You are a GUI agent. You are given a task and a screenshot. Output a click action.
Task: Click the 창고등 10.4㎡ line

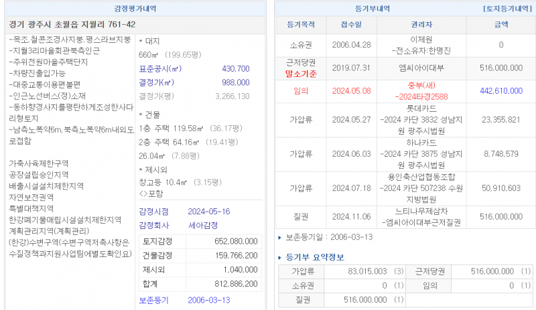(180, 182)
